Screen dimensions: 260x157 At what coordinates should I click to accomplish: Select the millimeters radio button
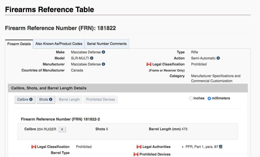pyautogui.click(x=209, y=98)
